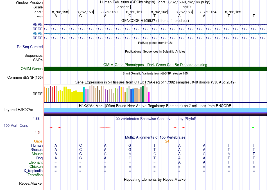Open the GENCODE V49lift37 track title

155,21
